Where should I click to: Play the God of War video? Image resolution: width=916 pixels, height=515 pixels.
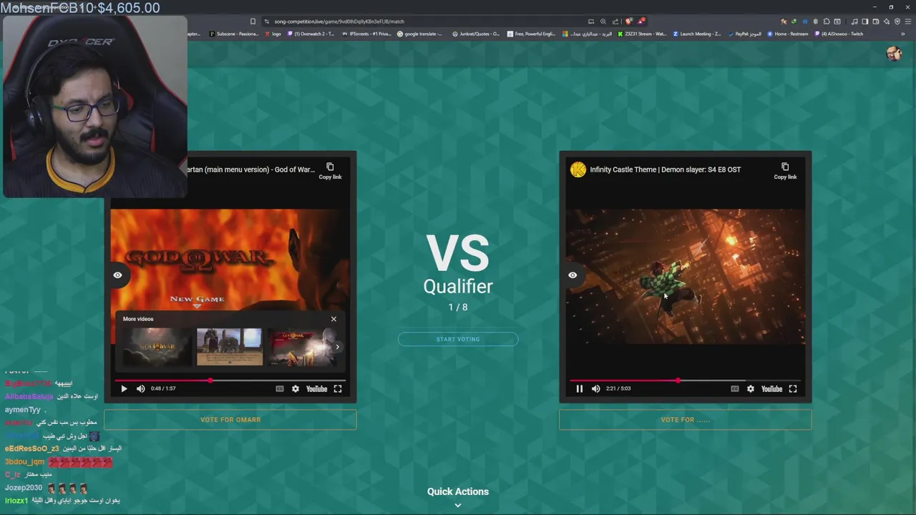pos(124,389)
